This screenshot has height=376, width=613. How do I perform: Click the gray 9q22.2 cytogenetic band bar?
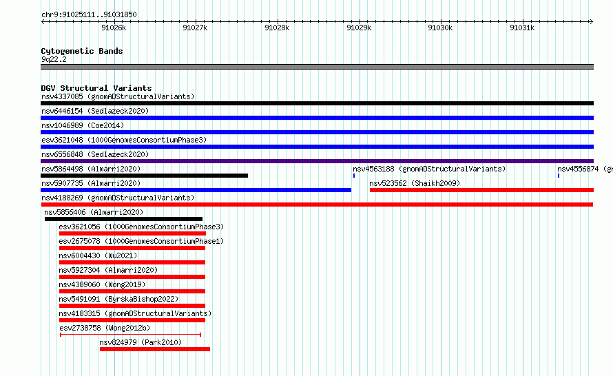coord(317,67)
